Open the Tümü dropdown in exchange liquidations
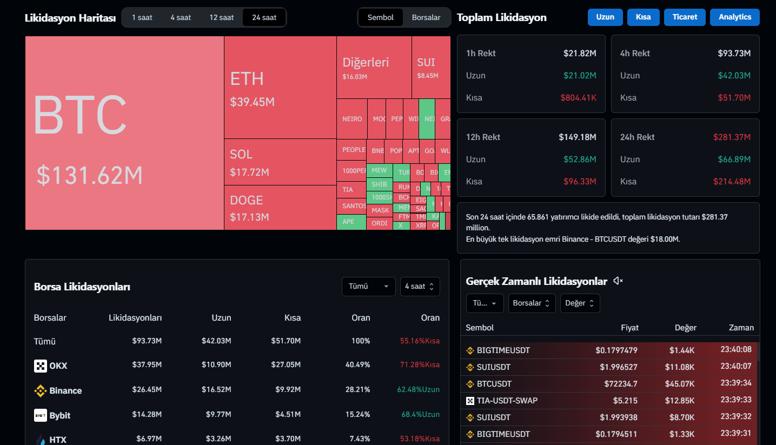Image resolution: width=776 pixels, height=445 pixels. (x=368, y=287)
